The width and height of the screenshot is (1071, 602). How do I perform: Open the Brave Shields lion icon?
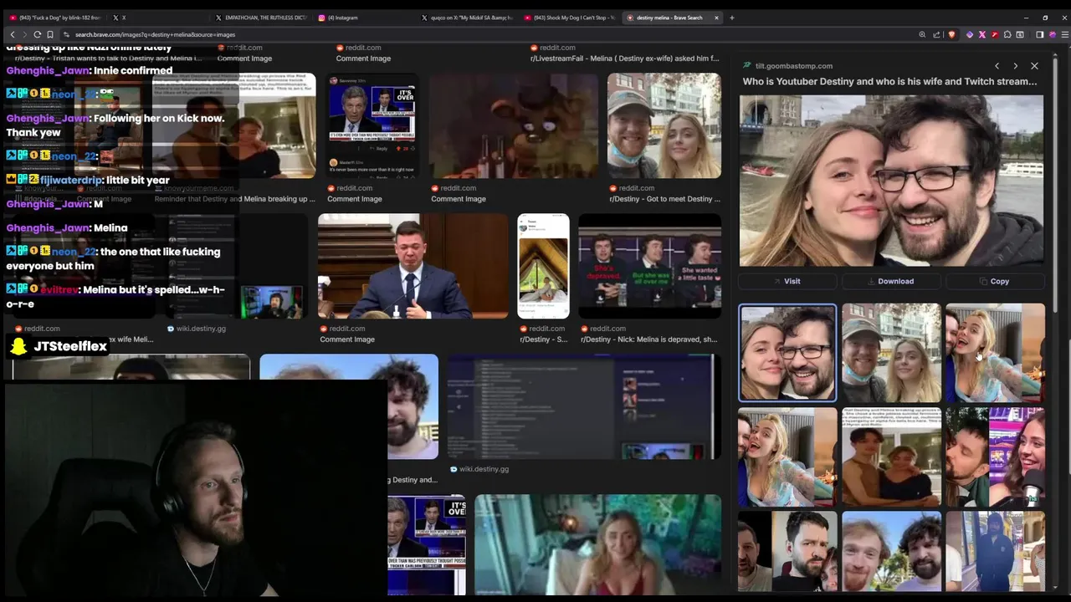[x=951, y=34]
